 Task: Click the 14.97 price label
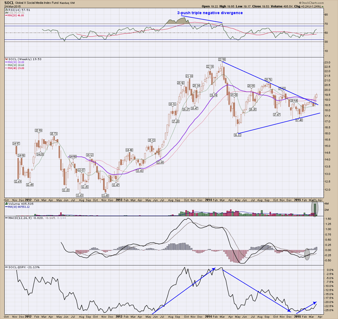point(16,143)
